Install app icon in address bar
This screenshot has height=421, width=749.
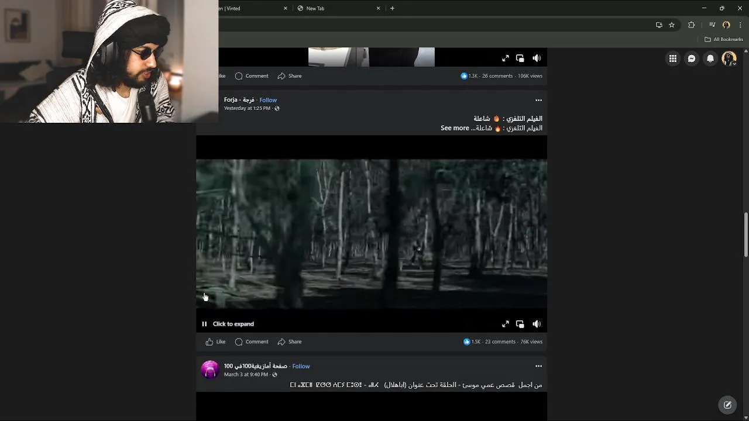coord(659,25)
